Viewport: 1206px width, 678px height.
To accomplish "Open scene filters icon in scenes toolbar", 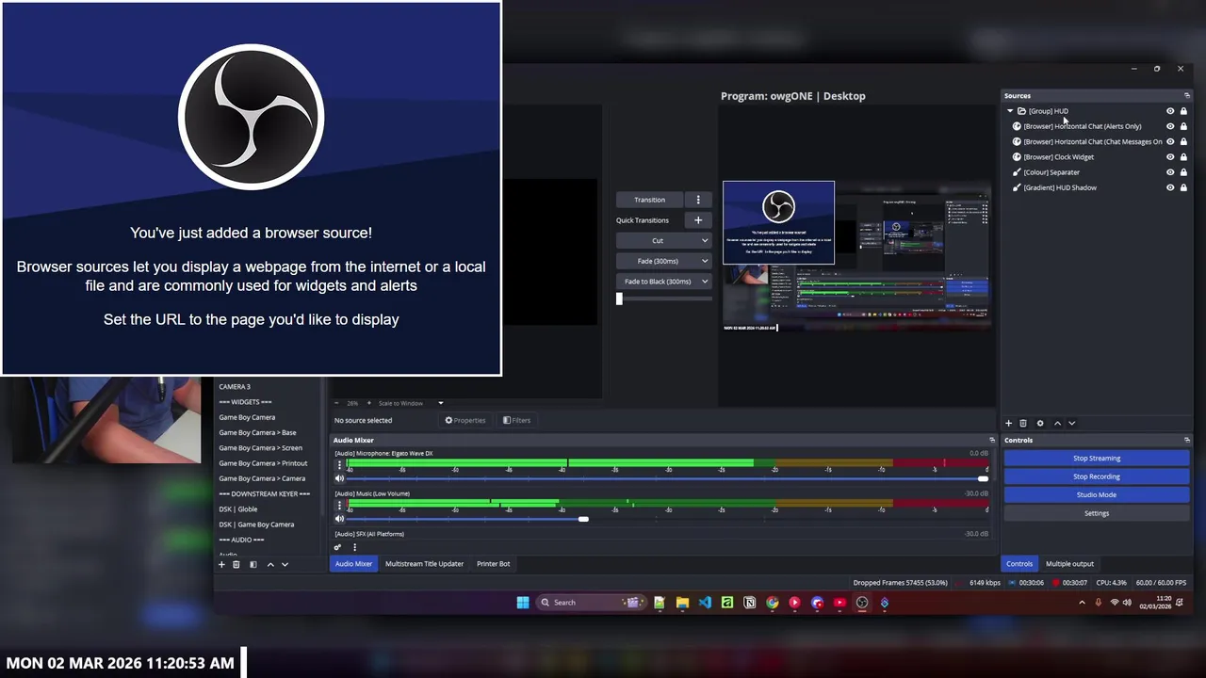I will coord(253,564).
